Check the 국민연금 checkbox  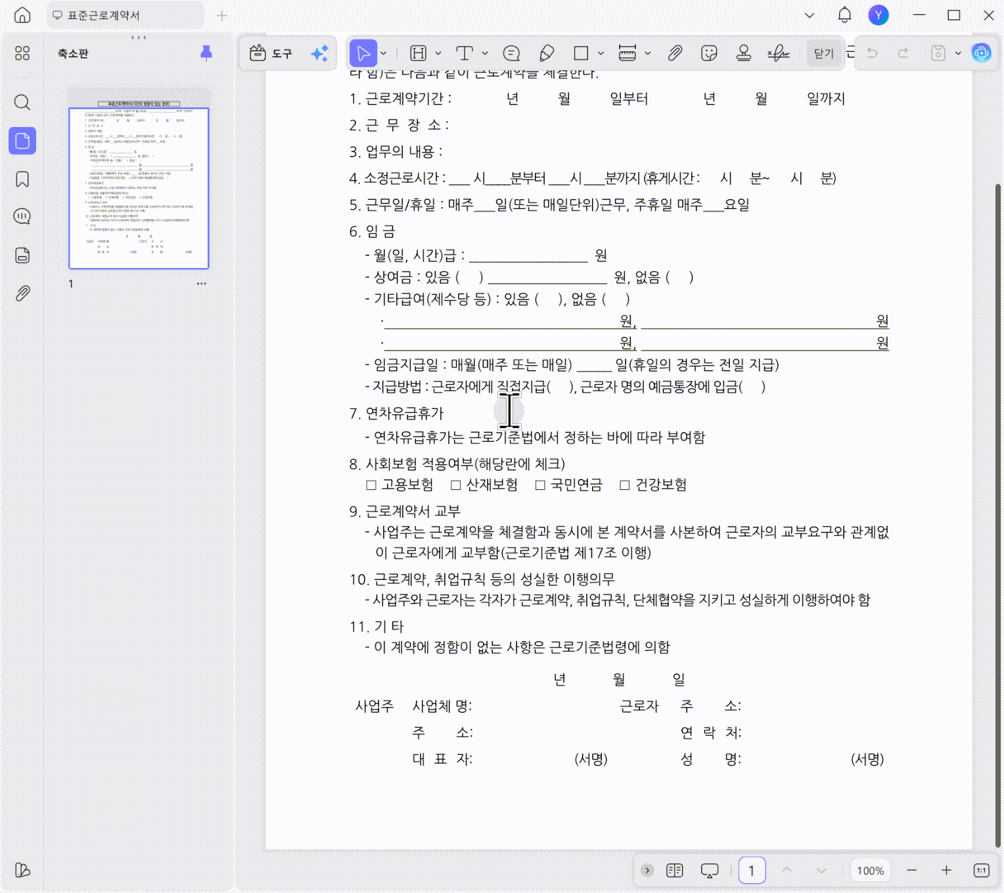540,485
